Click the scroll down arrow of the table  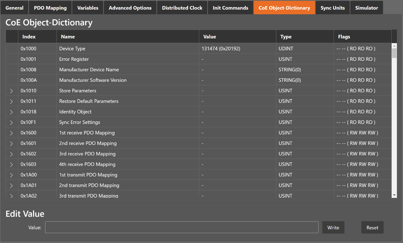(394, 195)
